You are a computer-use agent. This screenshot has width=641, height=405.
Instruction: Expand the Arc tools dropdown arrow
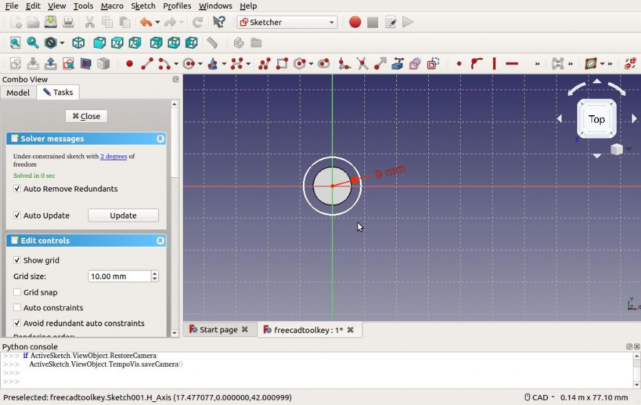coord(176,64)
